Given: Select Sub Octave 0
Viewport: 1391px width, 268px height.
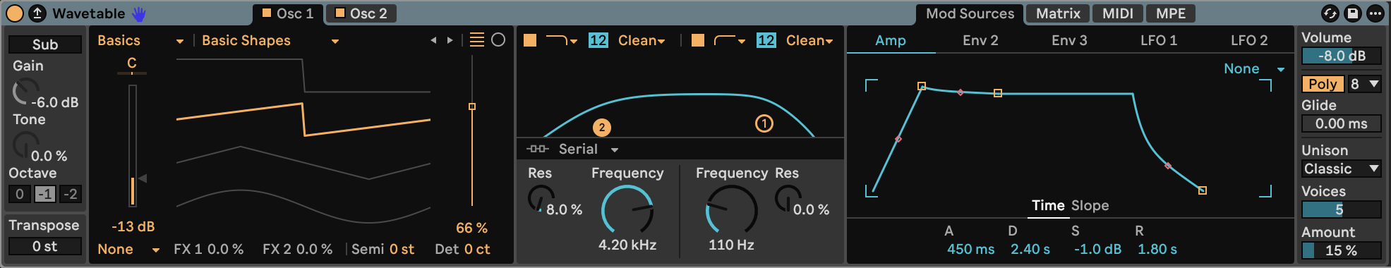Looking at the screenshot, I should [20, 194].
